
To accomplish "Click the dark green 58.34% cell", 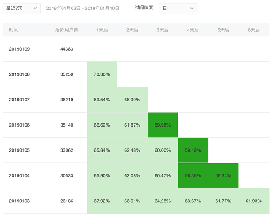I will [223, 175].
